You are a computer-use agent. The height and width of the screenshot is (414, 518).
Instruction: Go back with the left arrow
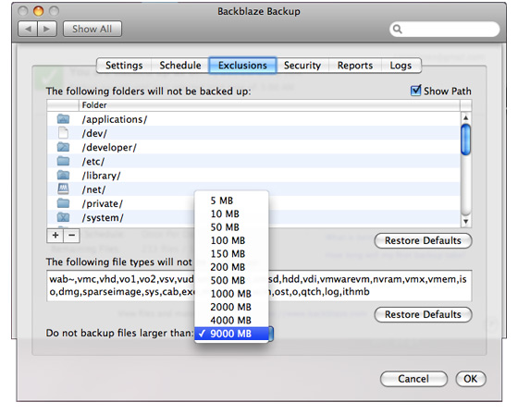[28, 29]
